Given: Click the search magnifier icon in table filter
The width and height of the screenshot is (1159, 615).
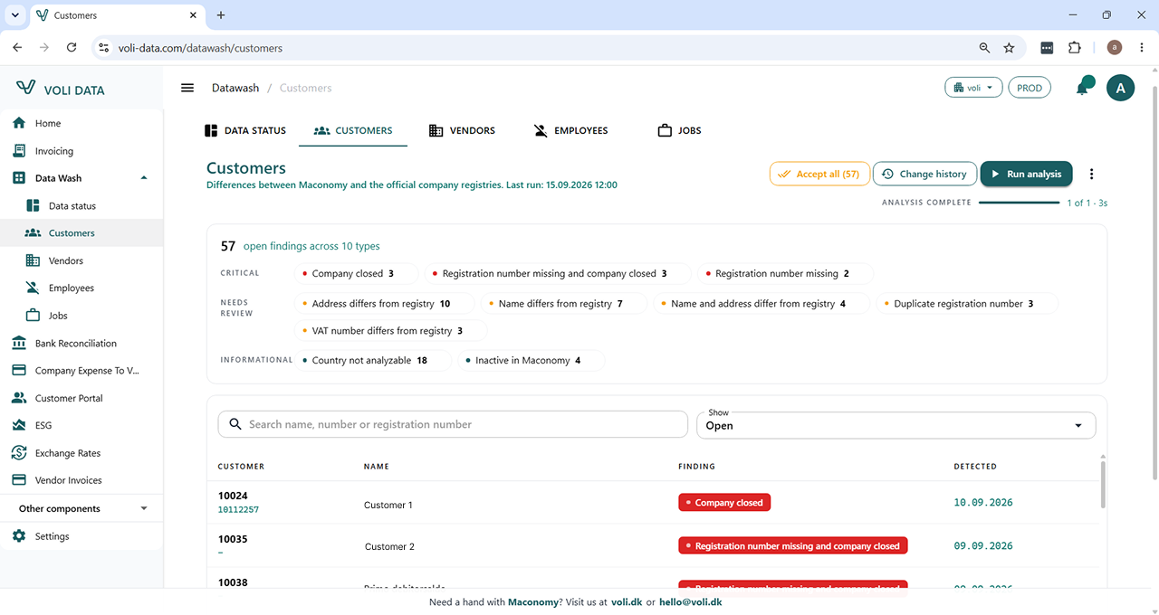Looking at the screenshot, I should click(x=235, y=424).
